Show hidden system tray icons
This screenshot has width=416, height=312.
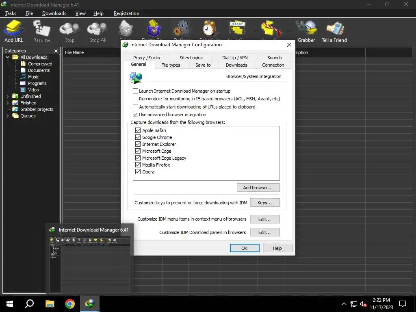point(344,304)
